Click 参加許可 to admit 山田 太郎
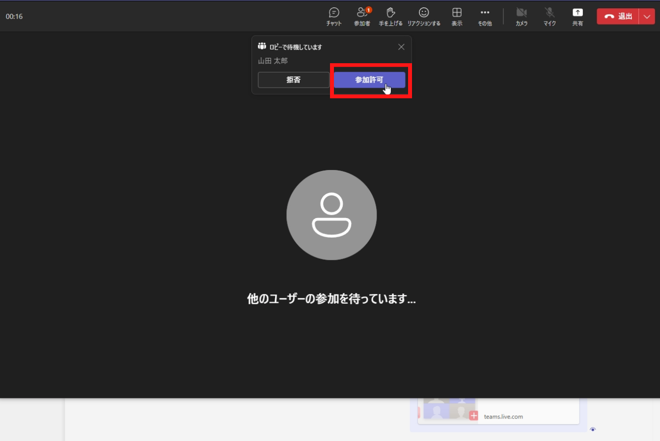 (x=369, y=80)
